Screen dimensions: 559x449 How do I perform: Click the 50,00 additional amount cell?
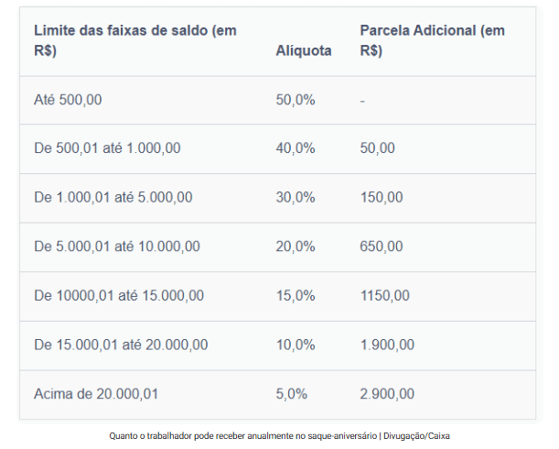377,148
